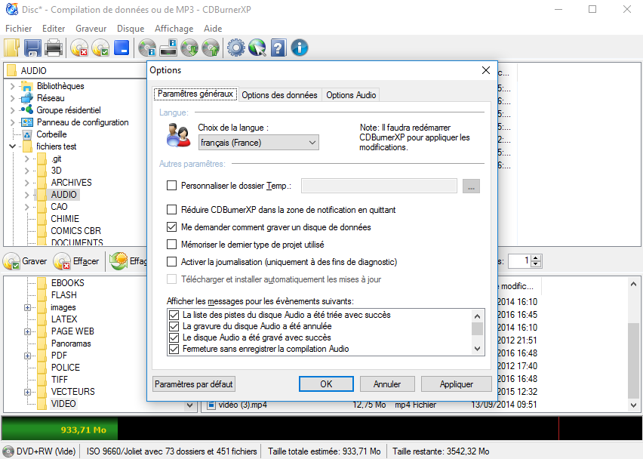
Task: Click Paramètres par défaut button
Action: coord(193,384)
